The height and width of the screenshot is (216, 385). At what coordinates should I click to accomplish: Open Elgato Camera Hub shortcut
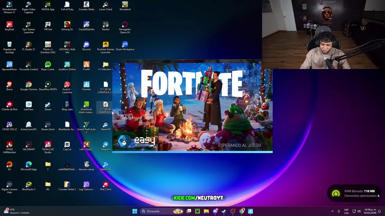point(9,188)
